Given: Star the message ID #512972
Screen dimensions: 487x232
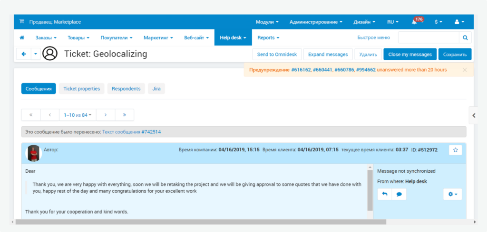Looking at the screenshot, I should [x=455, y=150].
